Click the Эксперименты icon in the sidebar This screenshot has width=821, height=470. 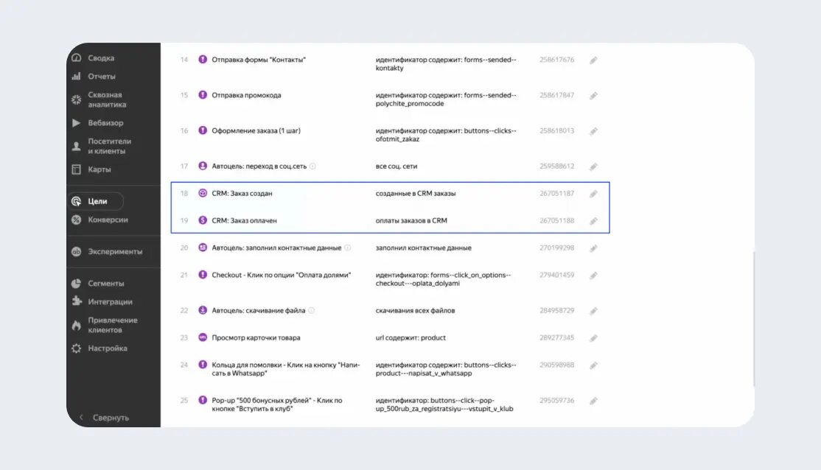(76, 251)
